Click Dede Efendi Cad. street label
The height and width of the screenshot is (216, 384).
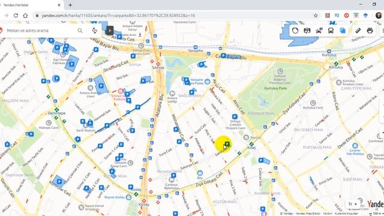click(350, 139)
